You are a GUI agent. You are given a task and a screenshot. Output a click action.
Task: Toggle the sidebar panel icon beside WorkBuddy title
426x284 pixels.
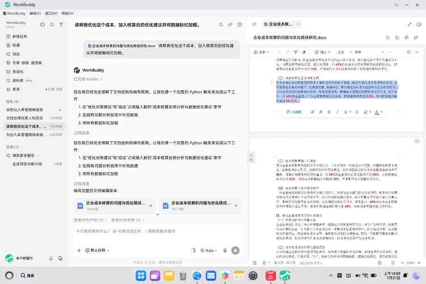(x=43, y=24)
